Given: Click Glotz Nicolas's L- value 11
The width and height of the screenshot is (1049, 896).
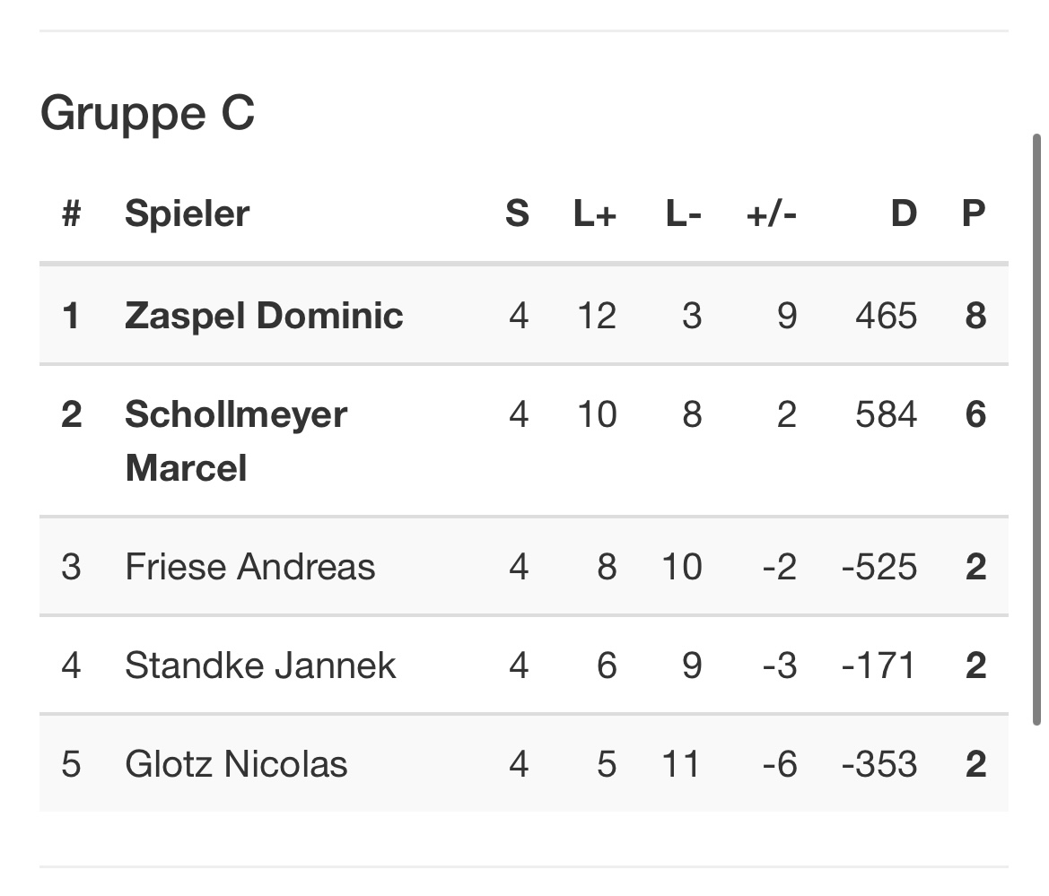Looking at the screenshot, I should pos(679,764).
